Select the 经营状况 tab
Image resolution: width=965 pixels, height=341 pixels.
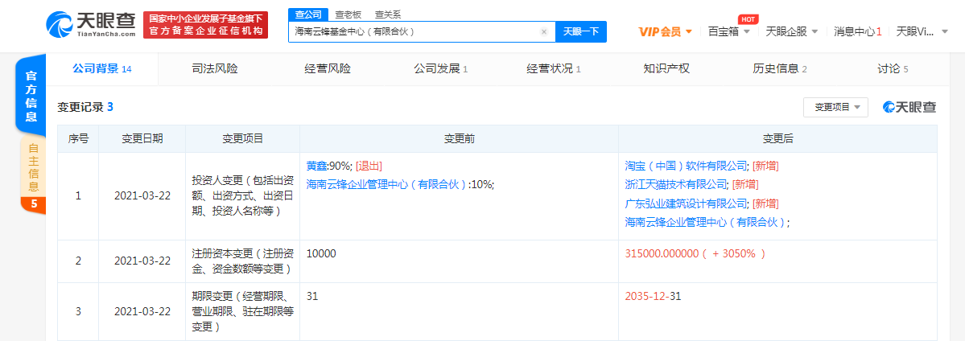pyautogui.click(x=553, y=69)
